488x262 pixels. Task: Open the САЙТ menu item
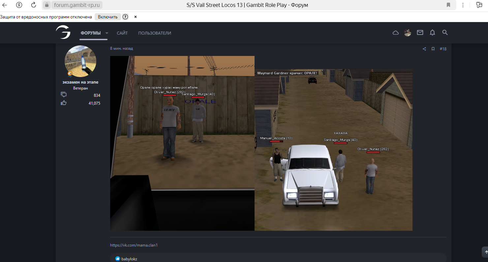tap(122, 33)
